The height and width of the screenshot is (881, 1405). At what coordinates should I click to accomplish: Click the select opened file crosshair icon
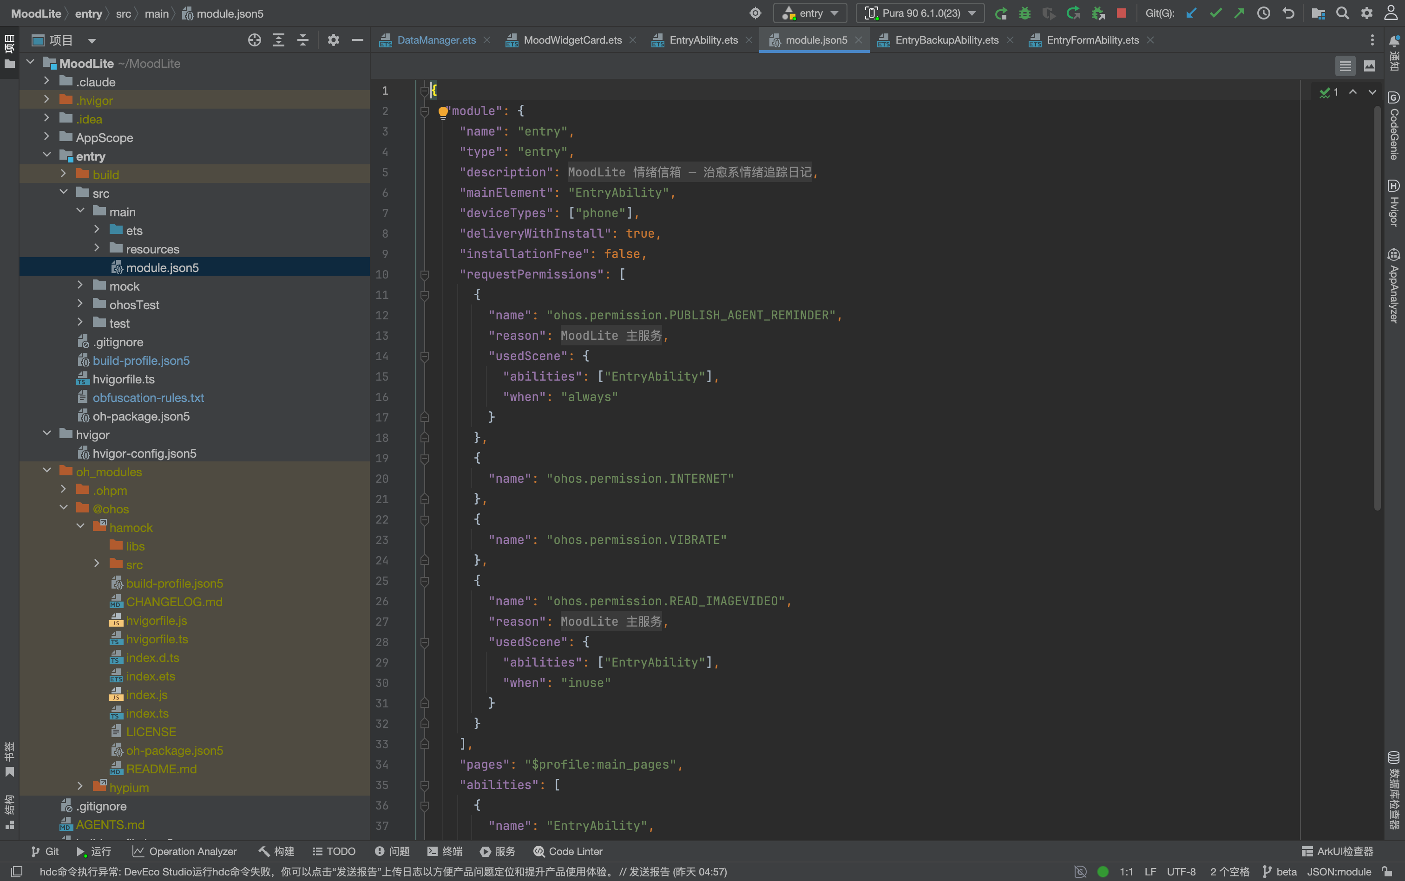(x=254, y=40)
